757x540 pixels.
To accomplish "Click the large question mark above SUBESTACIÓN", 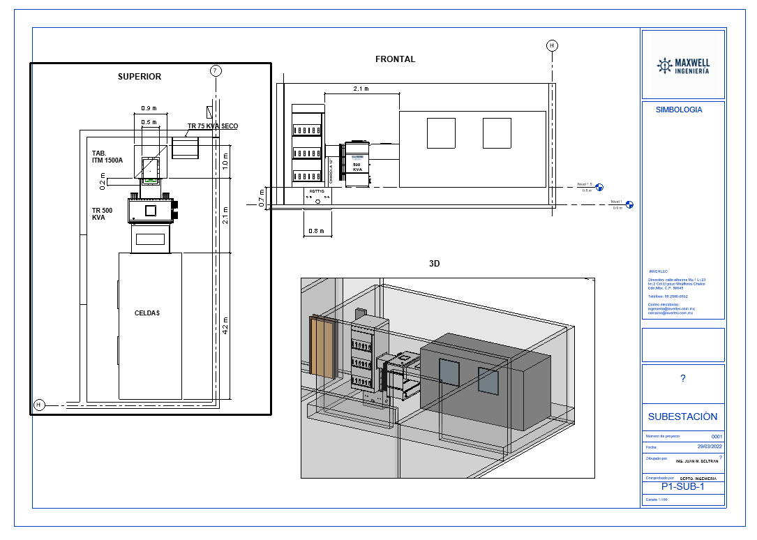I will [682, 379].
